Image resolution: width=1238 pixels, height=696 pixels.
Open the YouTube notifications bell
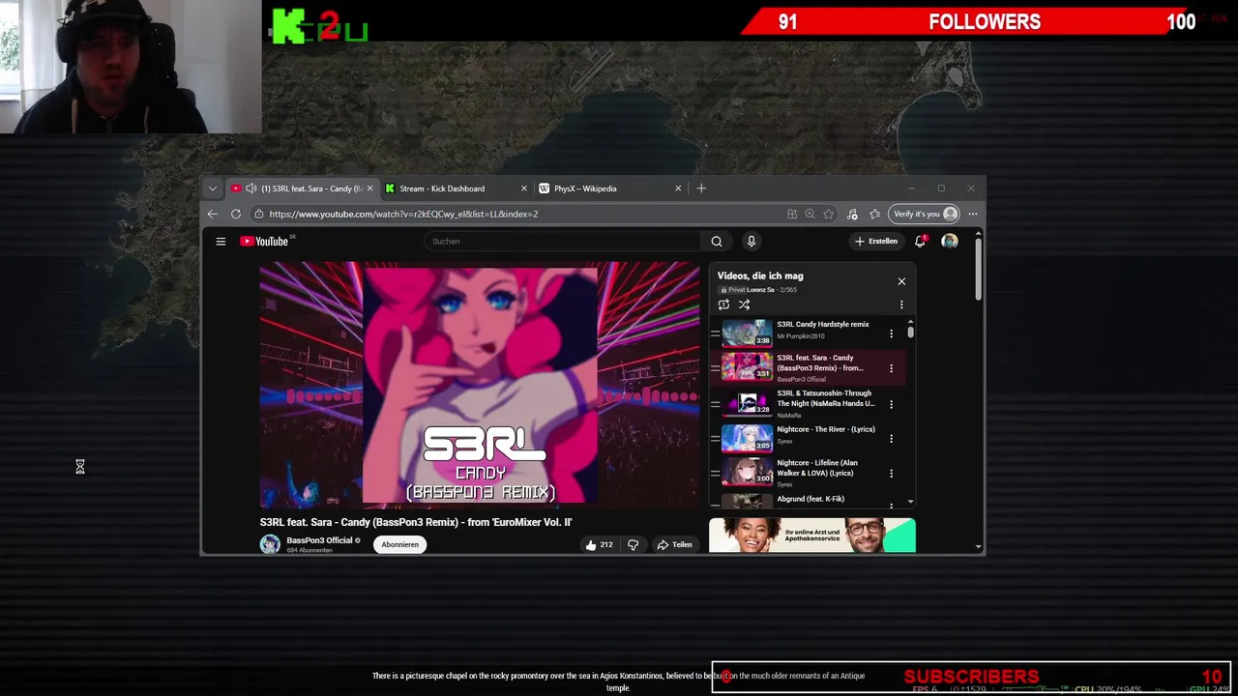pos(920,242)
